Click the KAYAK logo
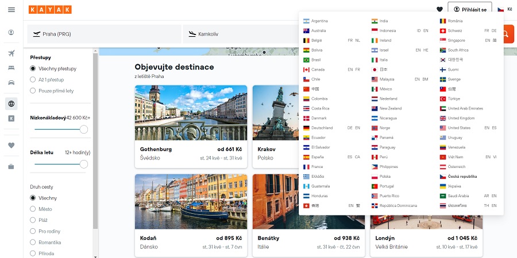The height and width of the screenshot is (258, 517). pyautogui.click(x=50, y=10)
